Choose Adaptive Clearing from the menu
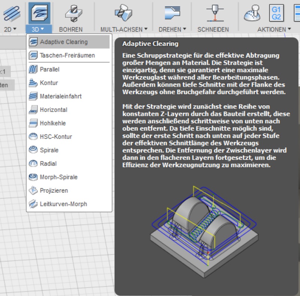The height and width of the screenshot is (296, 300). (69, 42)
